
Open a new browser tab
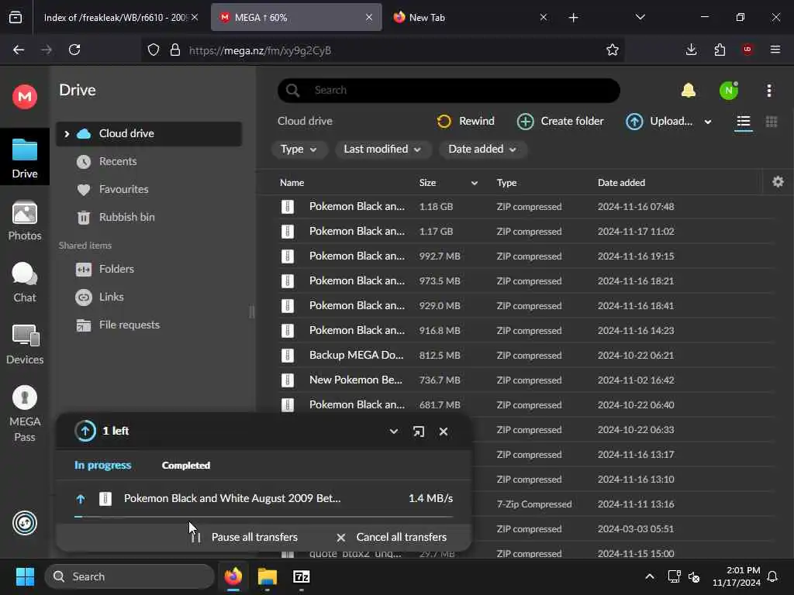pos(573,18)
